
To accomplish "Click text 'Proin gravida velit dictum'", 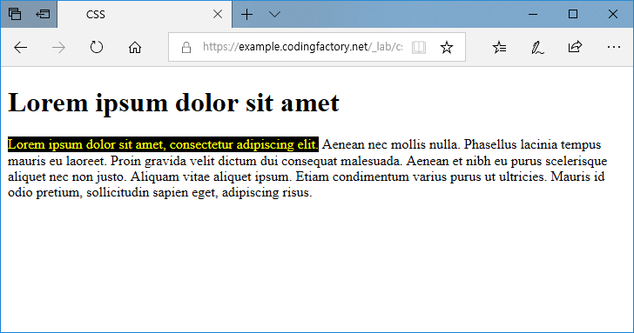I will click(x=184, y=161).
